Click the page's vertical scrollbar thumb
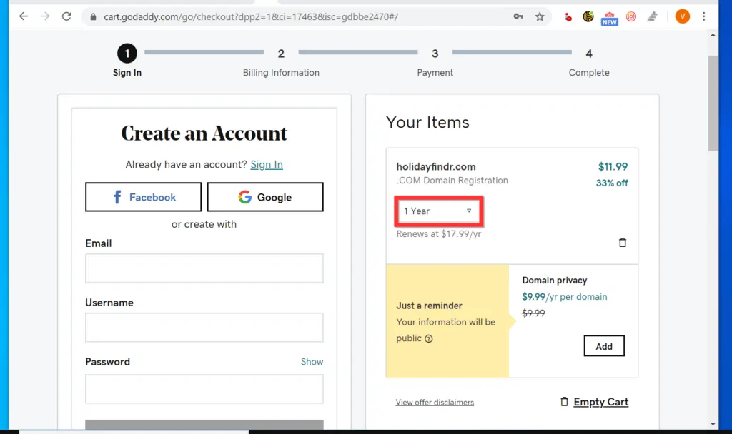The height and width of the screenshot is (434, 732). (x=713, y=104)
